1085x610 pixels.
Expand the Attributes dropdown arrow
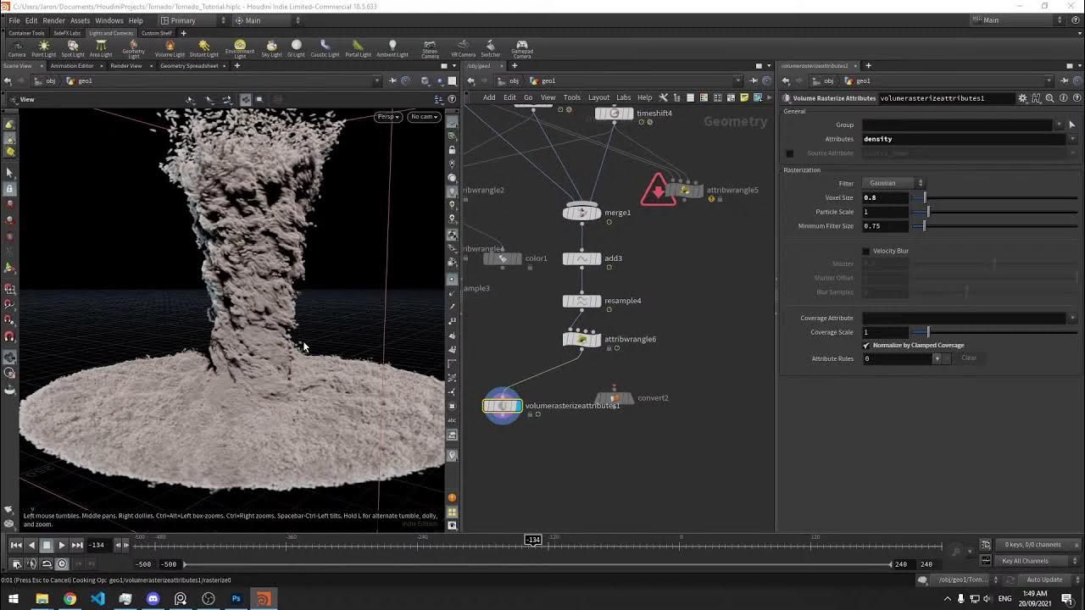click(1072, 139)
